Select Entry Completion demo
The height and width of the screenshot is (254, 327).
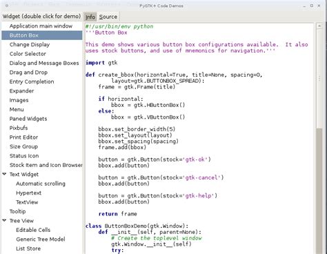tap(42, 81)
